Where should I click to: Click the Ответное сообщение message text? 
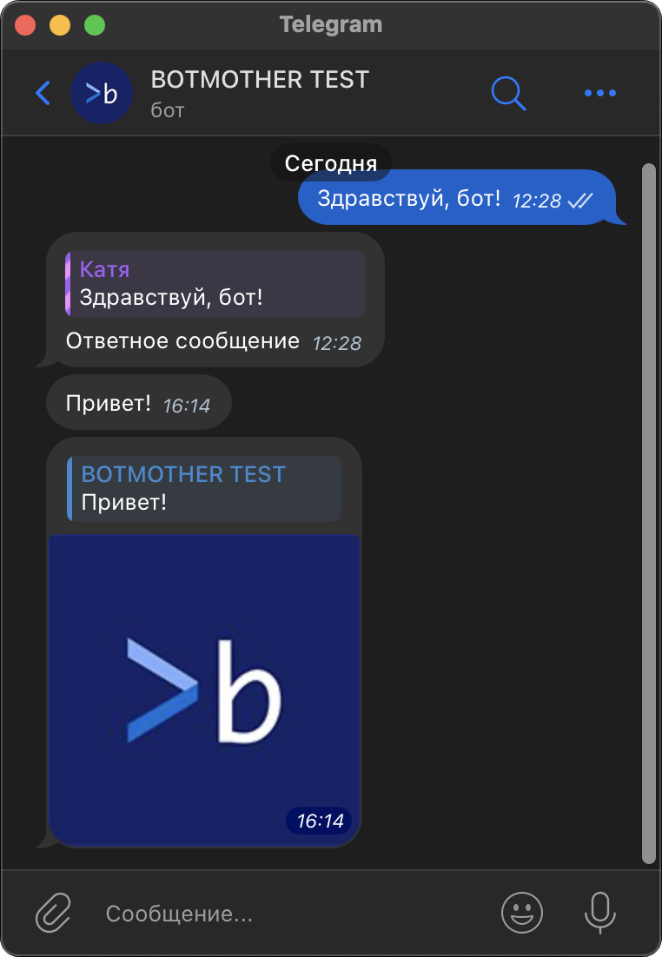coord(182,340)
